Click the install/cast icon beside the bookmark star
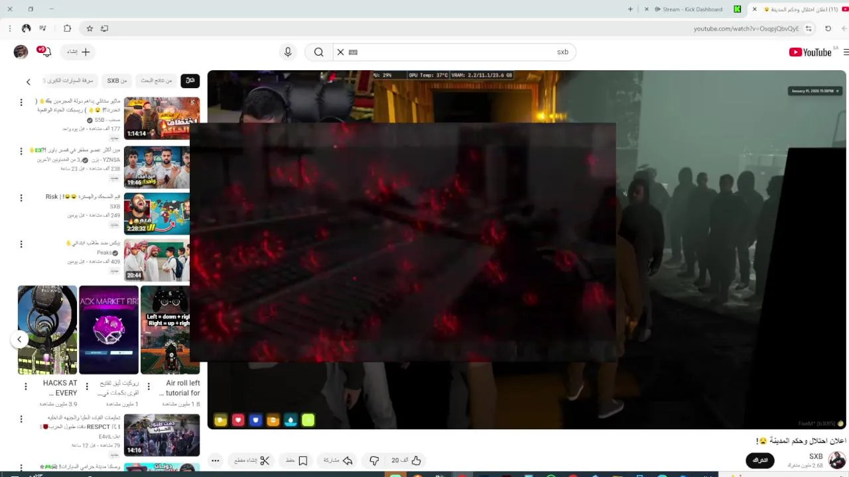The image size is (849, 477). [104, 28]
